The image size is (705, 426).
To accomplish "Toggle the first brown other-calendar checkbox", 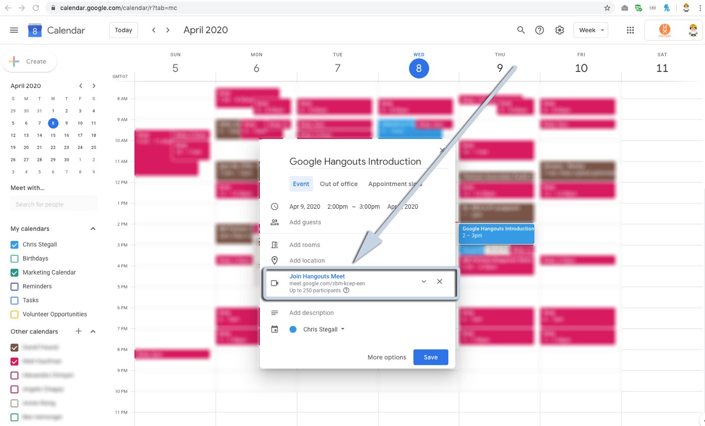I will (x=15, y=348).
